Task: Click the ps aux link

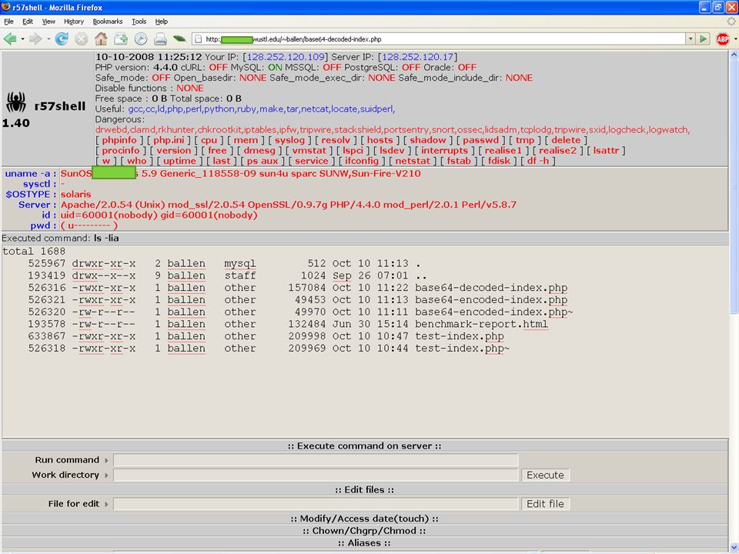Action: coord(262,161)
